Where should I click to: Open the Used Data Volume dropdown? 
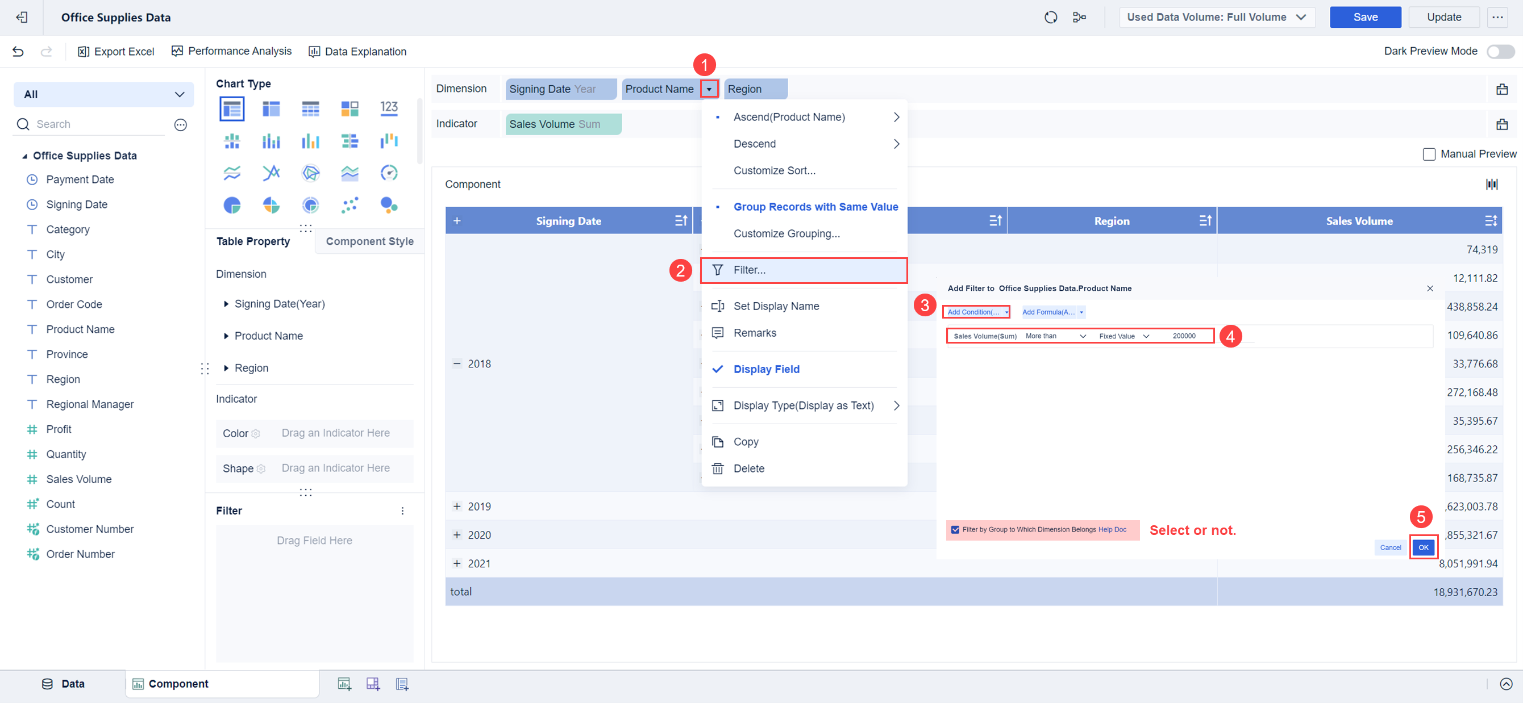point(1216,17)
